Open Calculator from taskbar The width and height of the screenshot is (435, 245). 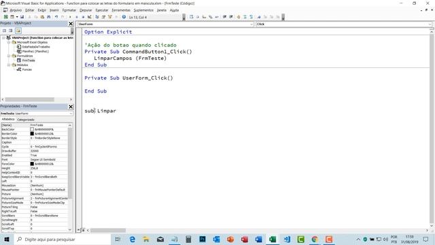tap(188, 239)
